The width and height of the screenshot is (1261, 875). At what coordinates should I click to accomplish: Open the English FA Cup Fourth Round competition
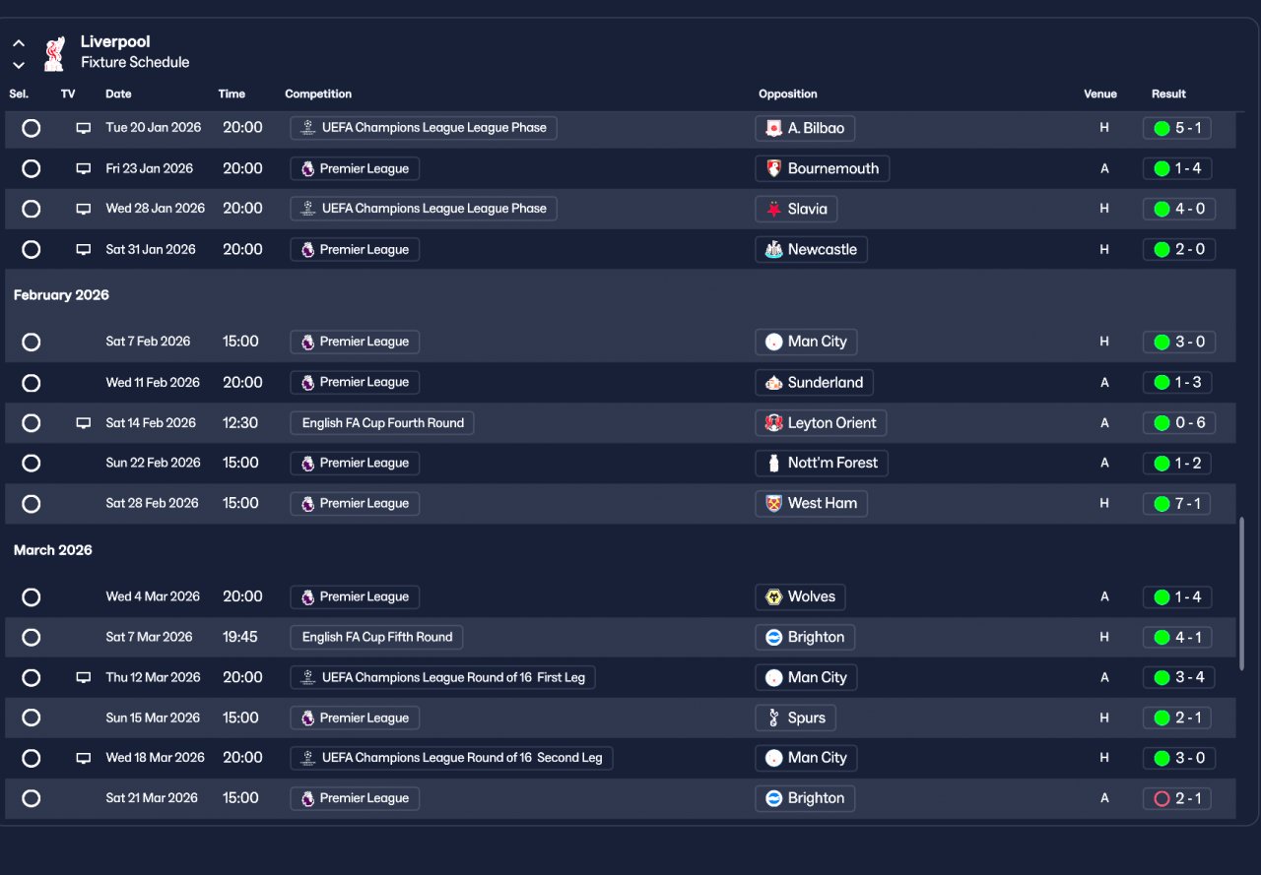382,423
